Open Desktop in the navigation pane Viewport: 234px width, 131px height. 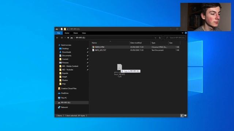(x=65, y=48)
